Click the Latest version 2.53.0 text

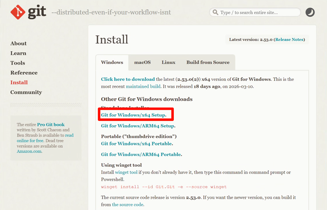[251, 40]
